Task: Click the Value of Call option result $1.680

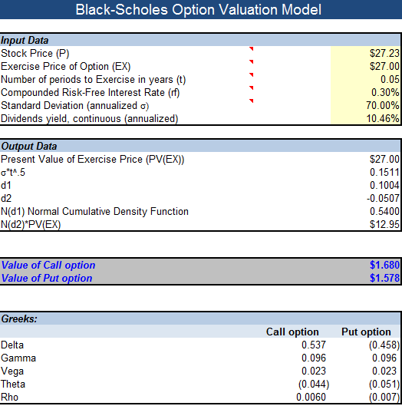Action: pyautogui.click(x=384, y=265)
